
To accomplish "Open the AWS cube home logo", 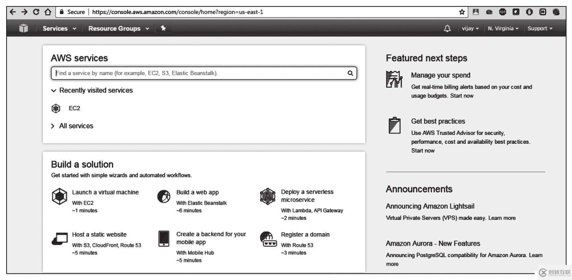I will tap(23, 28).
